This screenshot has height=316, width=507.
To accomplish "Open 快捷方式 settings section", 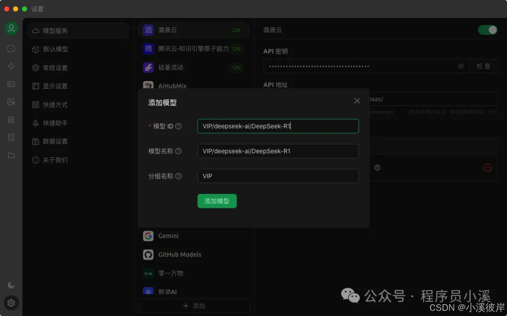I will point(78,104).
